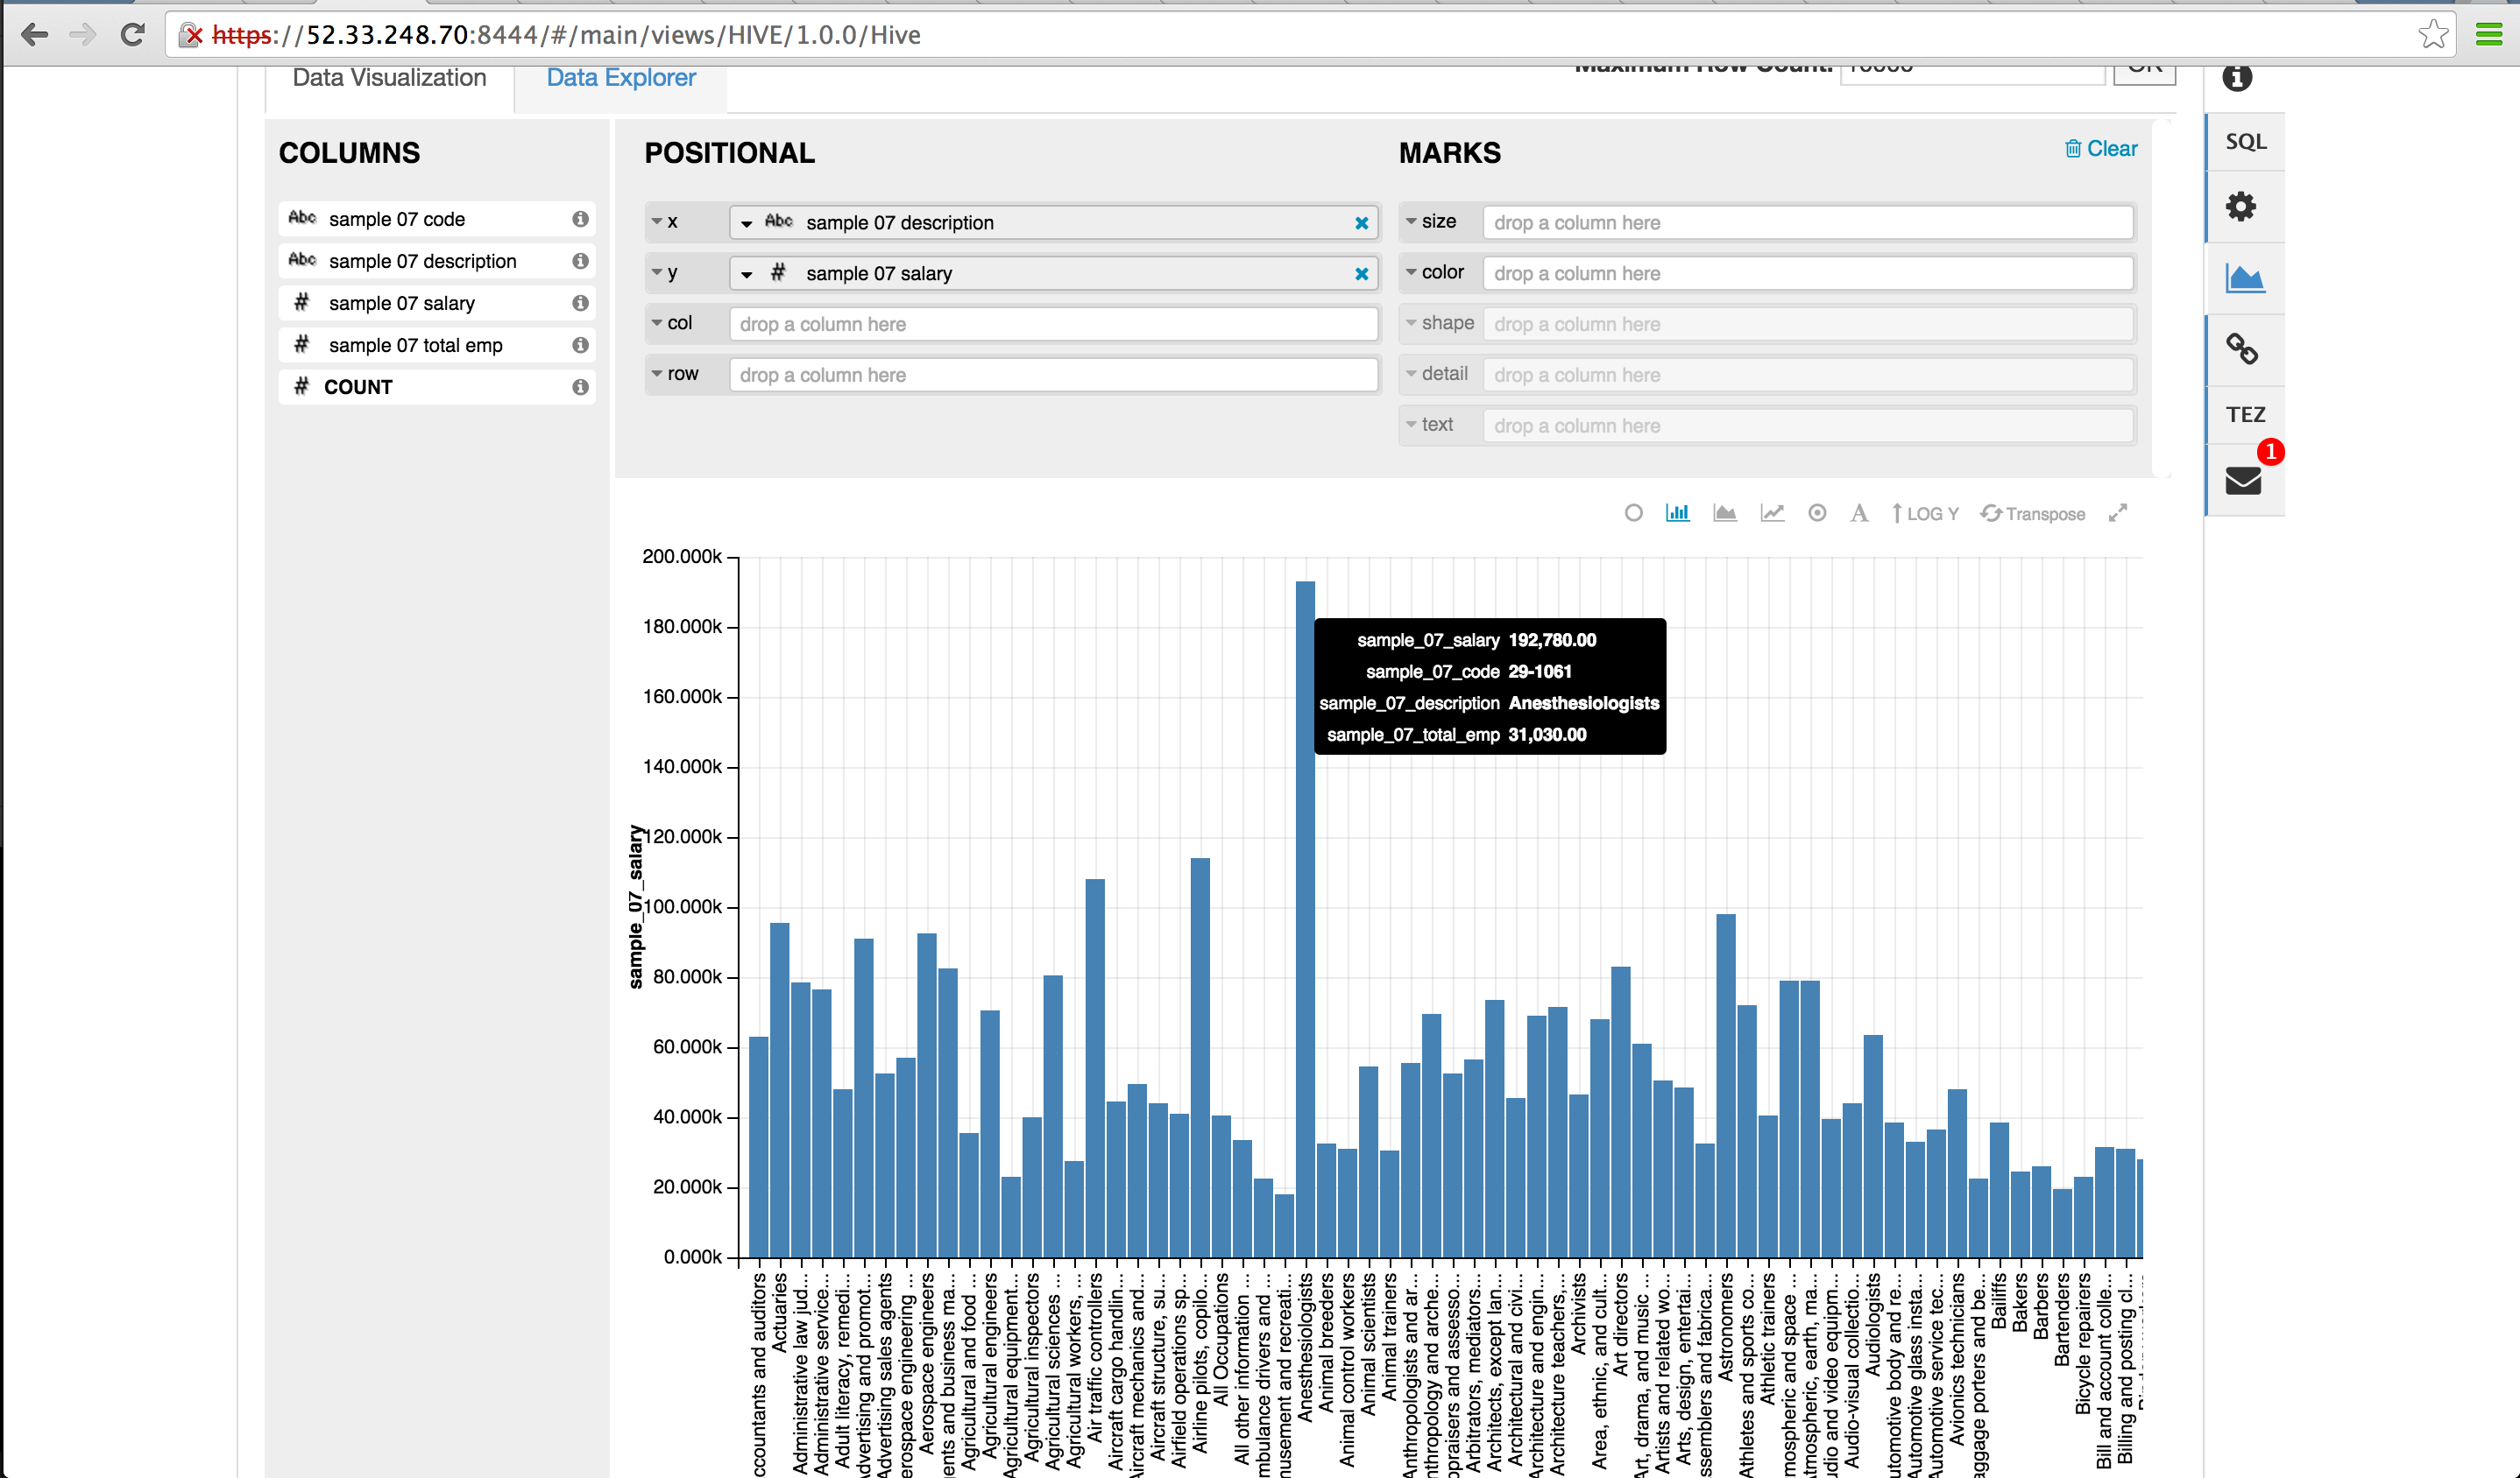Toggle Transpose of chart axes
This screenshot has width=2520, height=1478.
2033,514
